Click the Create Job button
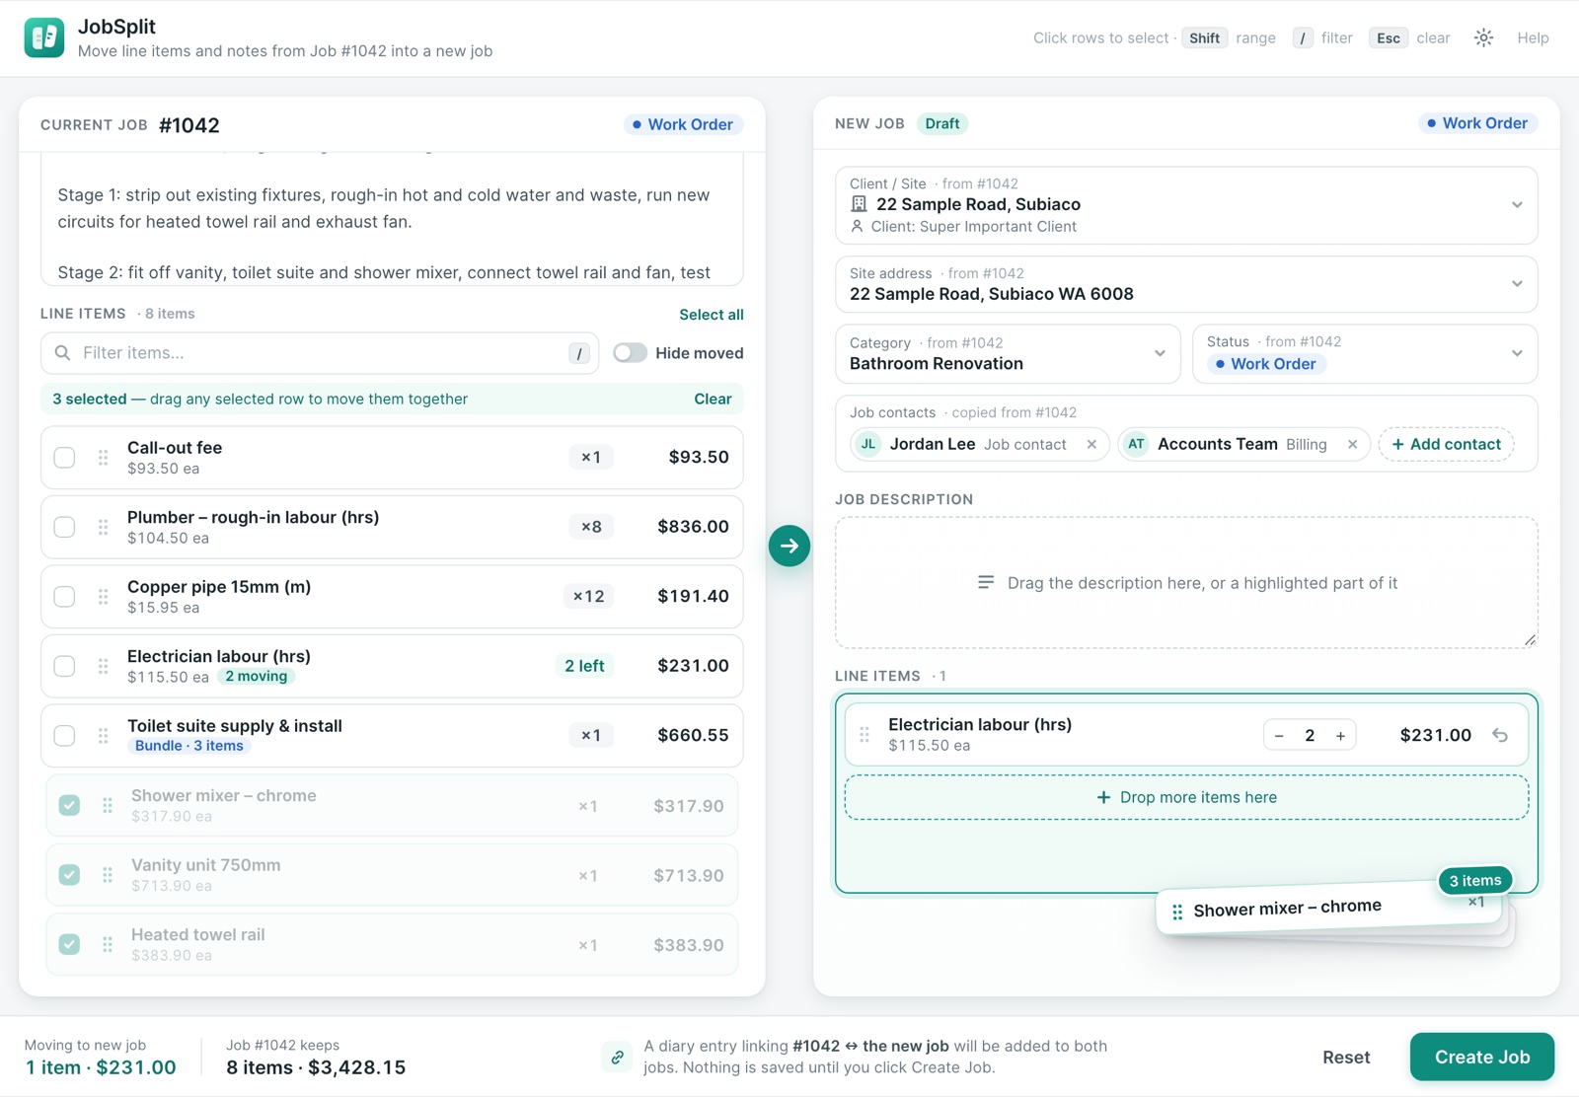 (x=1482, y=1058)
